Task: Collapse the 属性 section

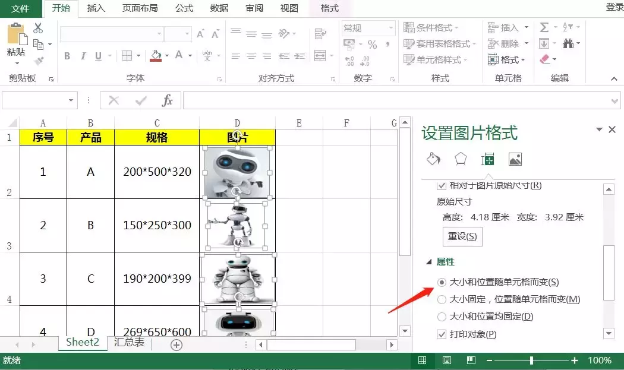Action: (428, 262)
